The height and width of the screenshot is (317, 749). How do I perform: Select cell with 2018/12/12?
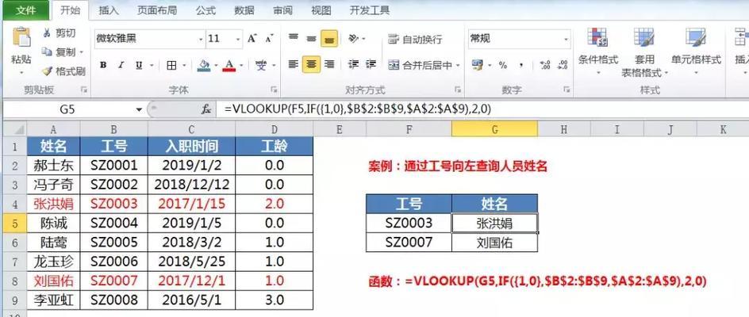[191, 185]
